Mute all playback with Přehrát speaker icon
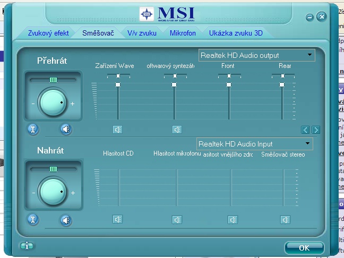Image resolution: width=344 pixels, height=258 pixels. (x=66, y=129)
